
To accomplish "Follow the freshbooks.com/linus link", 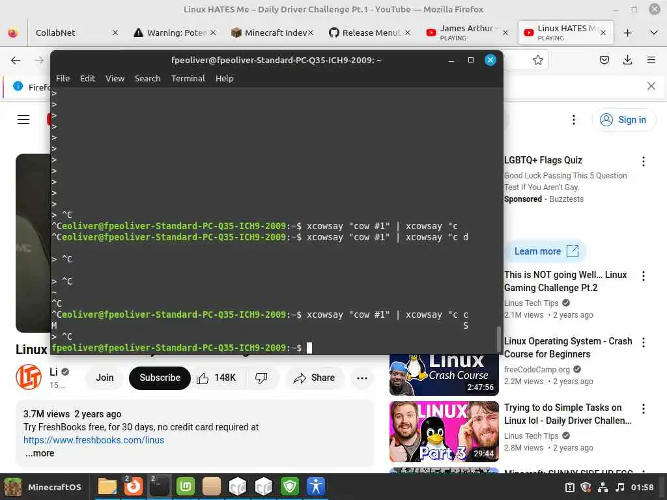I will [94, 440].
